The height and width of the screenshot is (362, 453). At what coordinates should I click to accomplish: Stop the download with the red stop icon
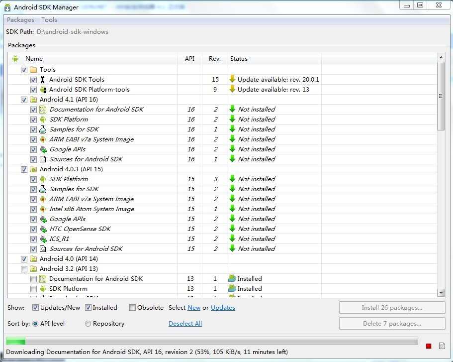coord(429,346)
